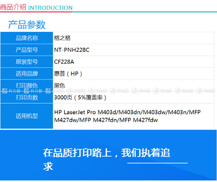
Task: Click the 适用品牌 label cell
Action: 27,74
